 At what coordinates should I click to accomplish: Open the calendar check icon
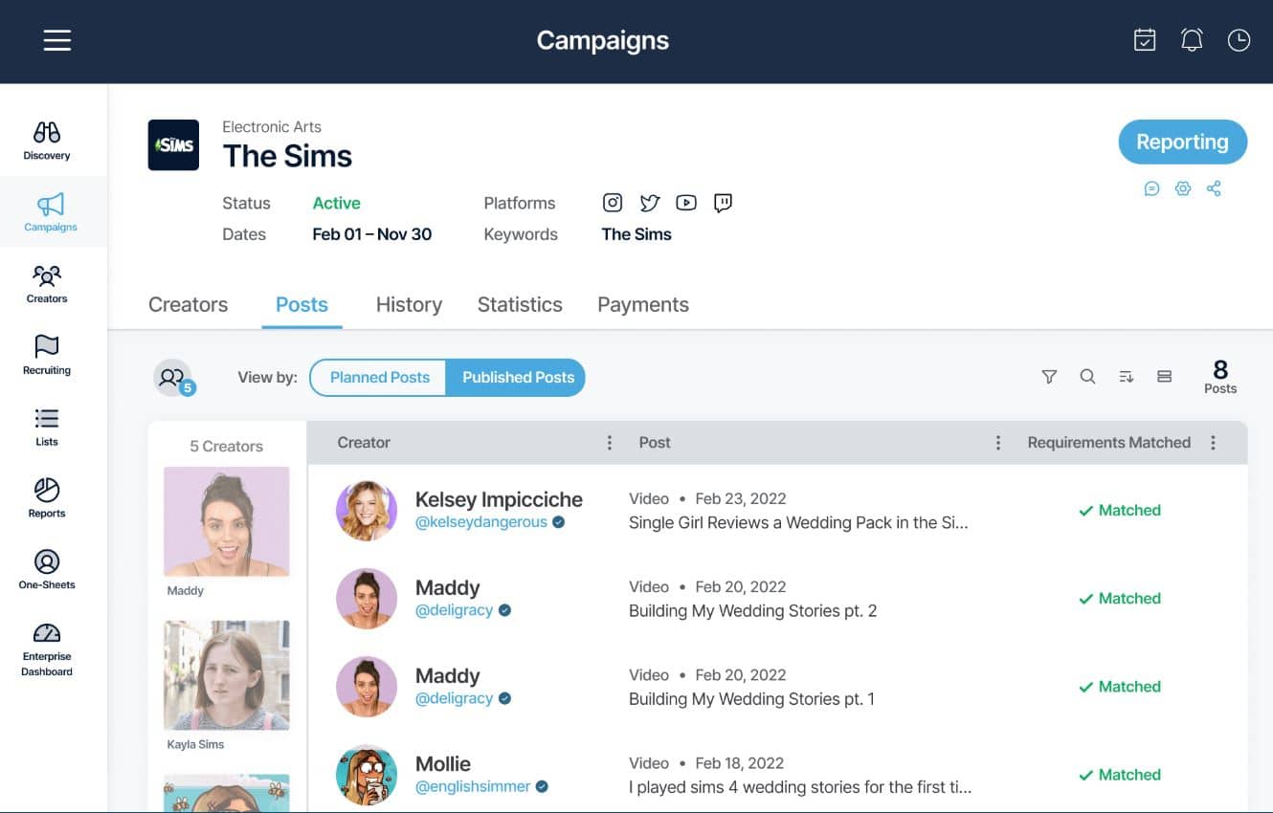click(1145, 40)
